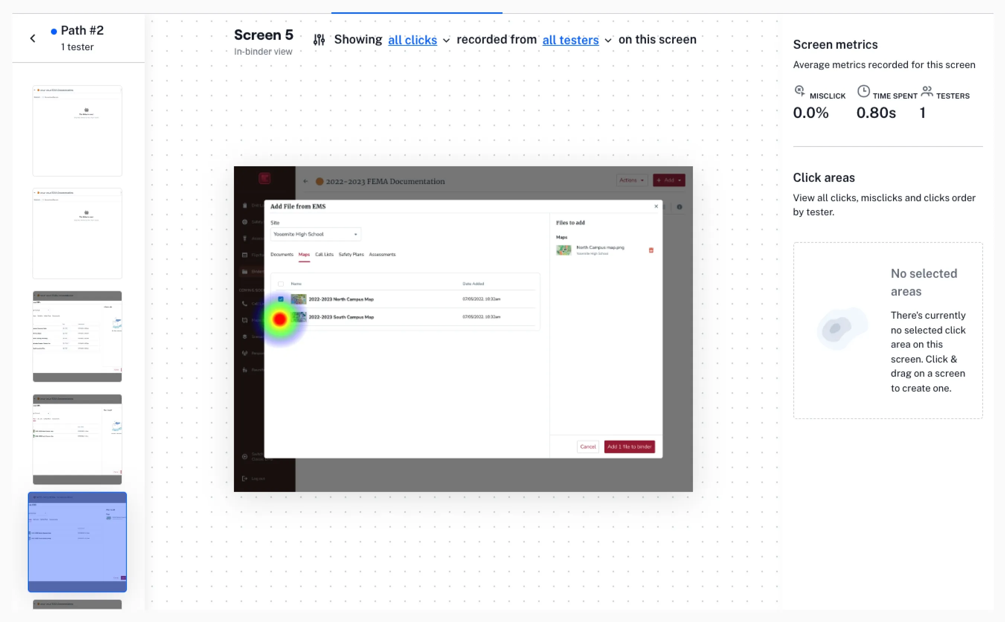Click the Misclick metric icon
This screenshot has width=1005, height=622.
(799, 91)
